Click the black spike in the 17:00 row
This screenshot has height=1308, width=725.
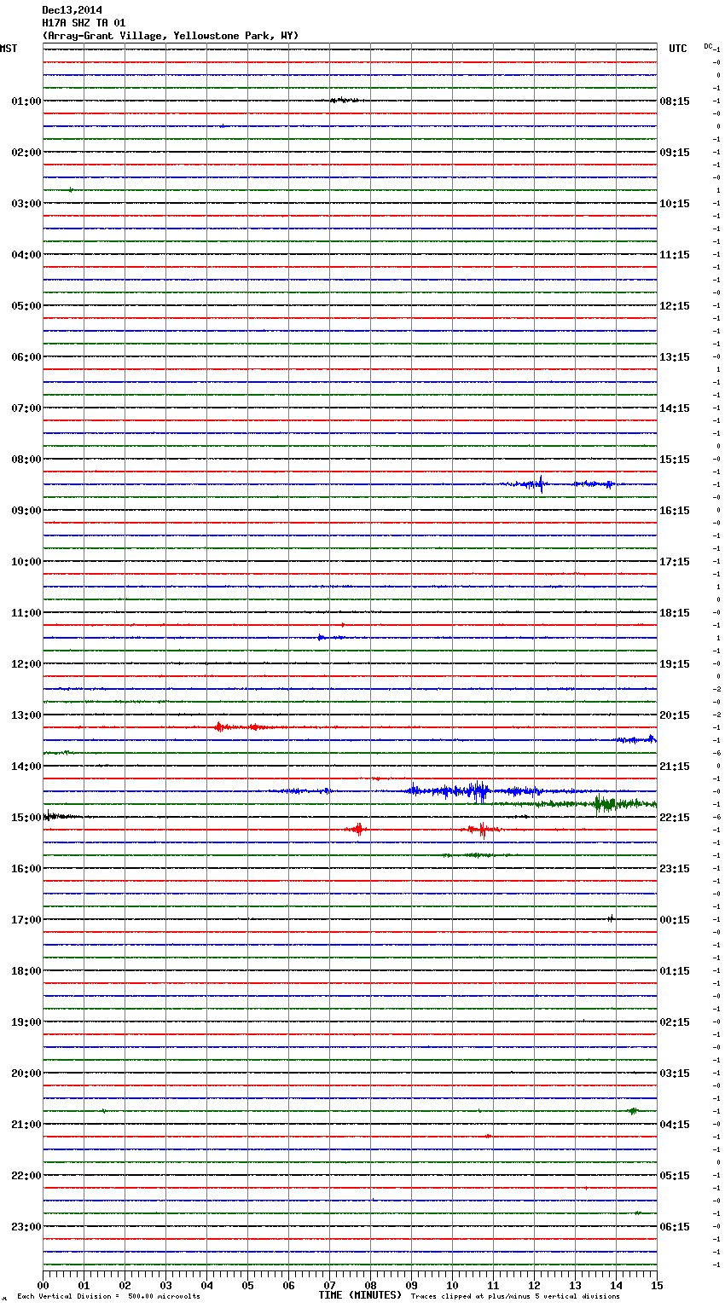[x=611, y=918]
